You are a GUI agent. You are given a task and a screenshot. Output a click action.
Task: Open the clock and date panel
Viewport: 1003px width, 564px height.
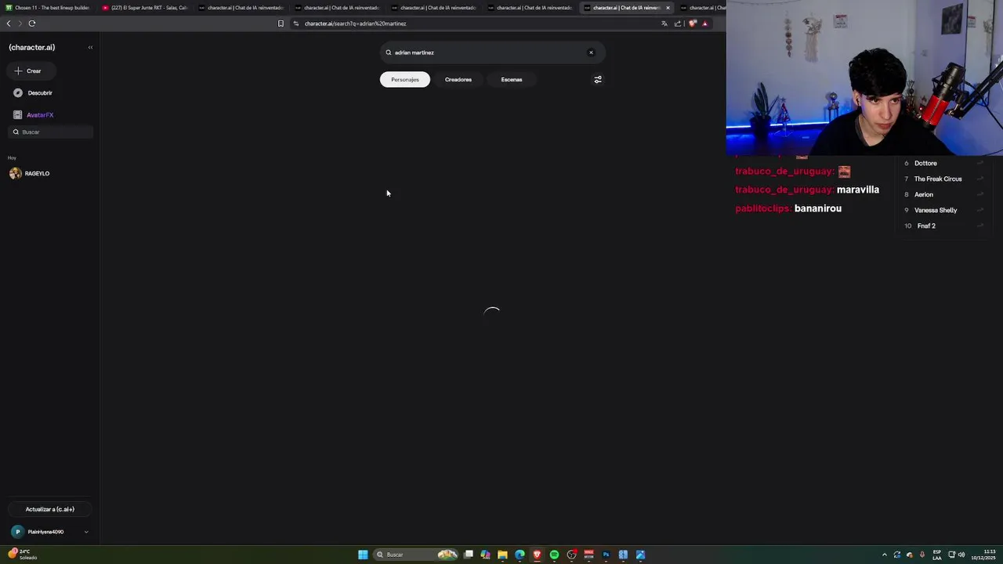point(983,555)
